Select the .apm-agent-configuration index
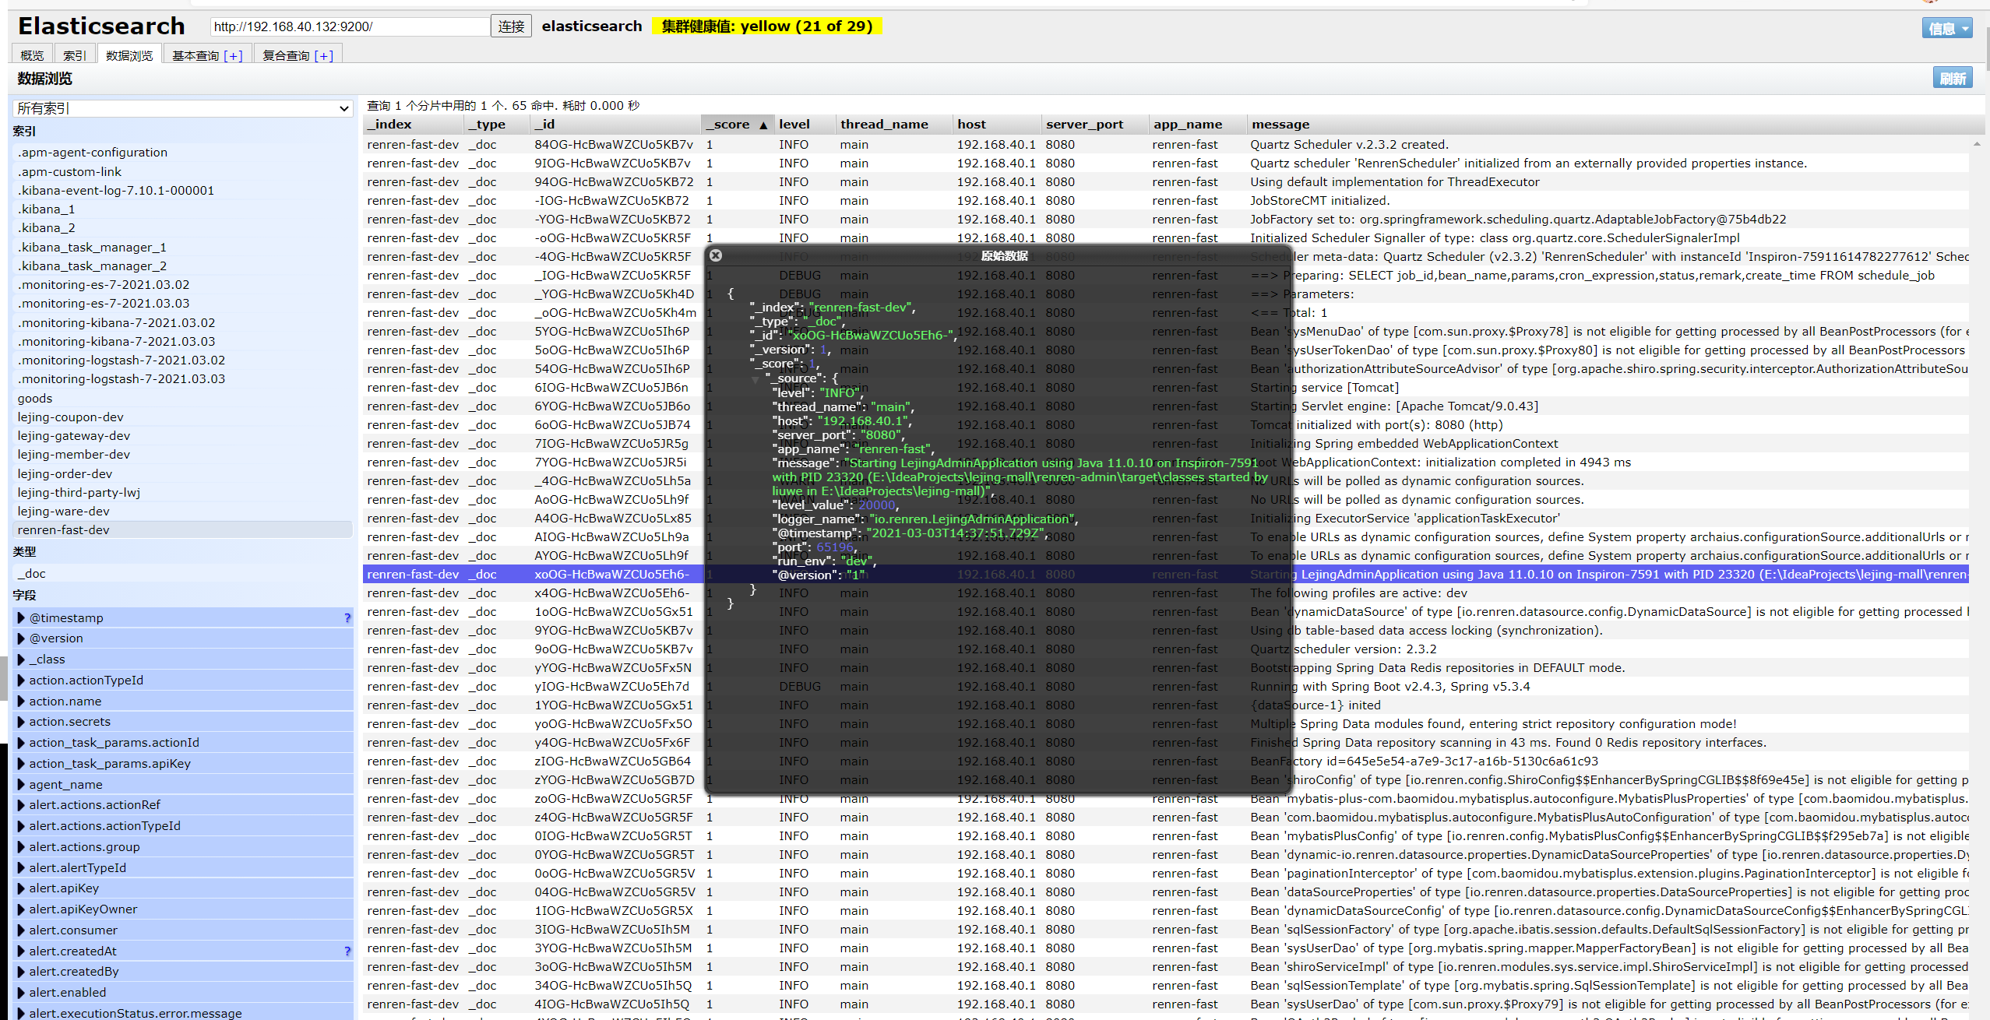The width and height of the screenshot is (1990, 1020). [x=183, y=152]
